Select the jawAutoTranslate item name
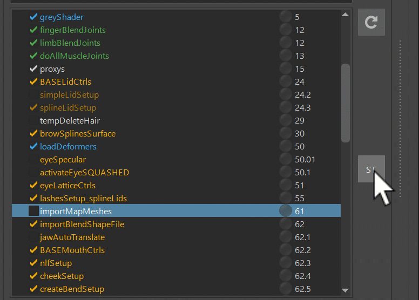This screenshot has width=419, height=300. pos(72,237)
